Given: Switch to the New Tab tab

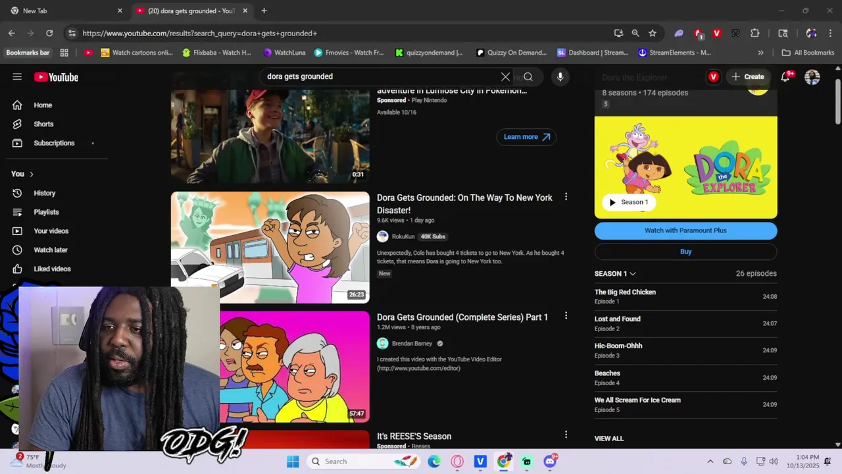Looking at the screenshot, I should pos(66,11).
